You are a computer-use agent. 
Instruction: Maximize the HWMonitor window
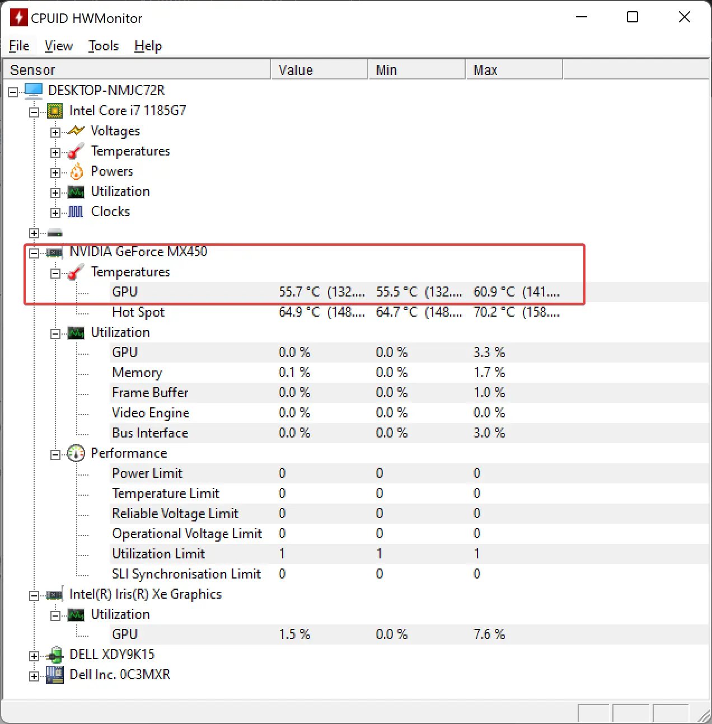[633, 17]
